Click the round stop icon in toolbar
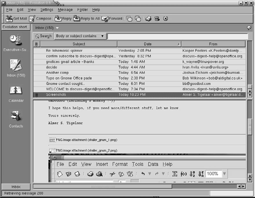 click(x=165, y=18)
